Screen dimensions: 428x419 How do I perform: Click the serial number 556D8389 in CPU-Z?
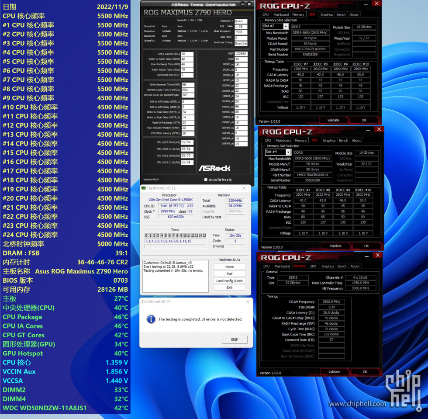(311, 55)
